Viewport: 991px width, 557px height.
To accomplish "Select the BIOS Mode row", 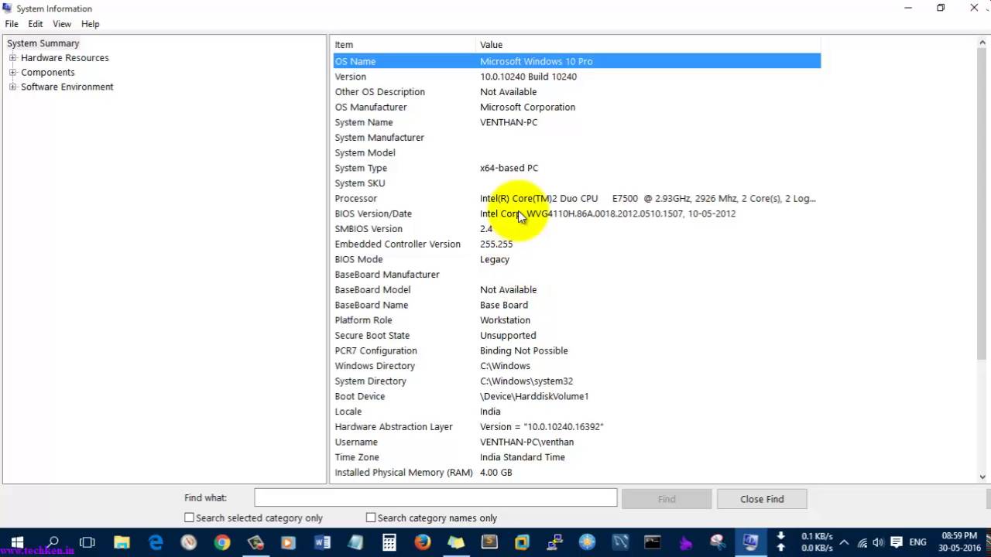I will (x=577, y=259).
